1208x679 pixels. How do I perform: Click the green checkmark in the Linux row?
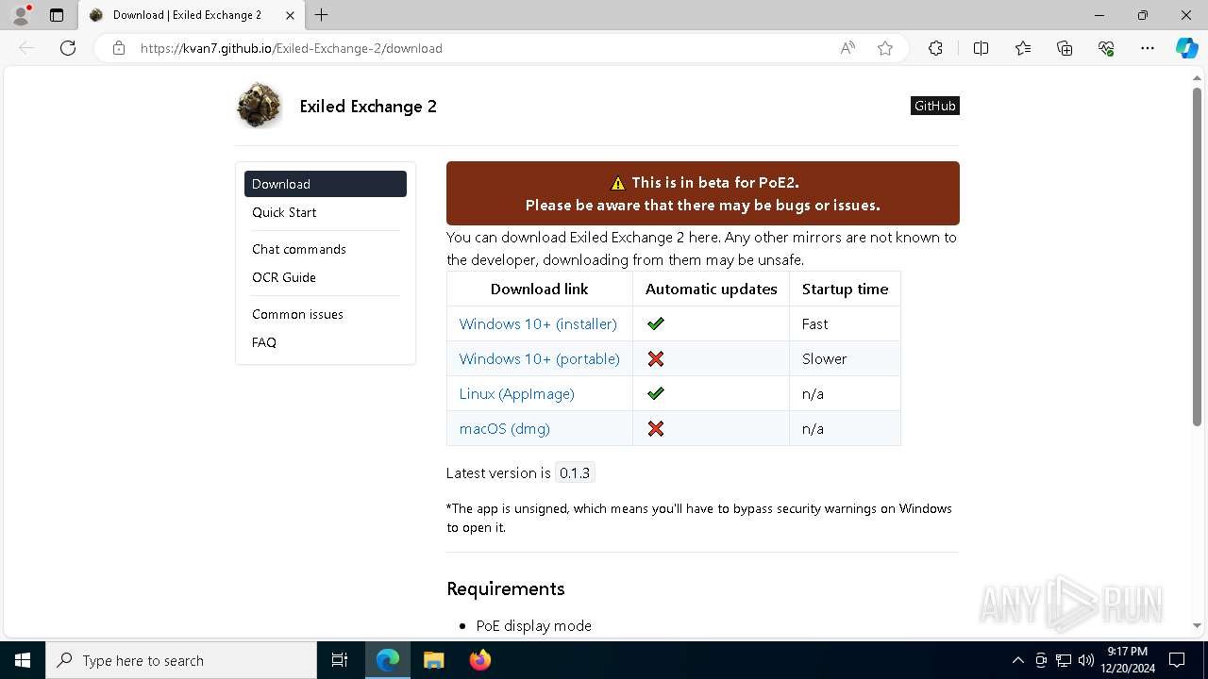pyautogui.click(x=656, y=393)
